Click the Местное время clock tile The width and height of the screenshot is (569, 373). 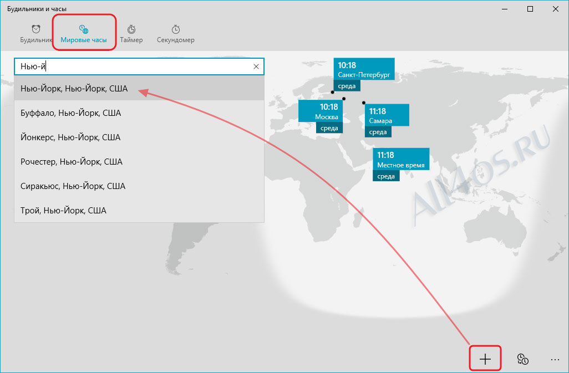point(401,164)
